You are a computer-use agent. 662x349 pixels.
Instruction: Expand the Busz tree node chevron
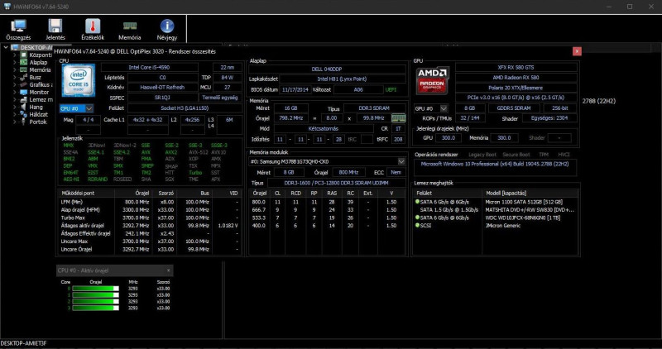[x=14, y=77]
